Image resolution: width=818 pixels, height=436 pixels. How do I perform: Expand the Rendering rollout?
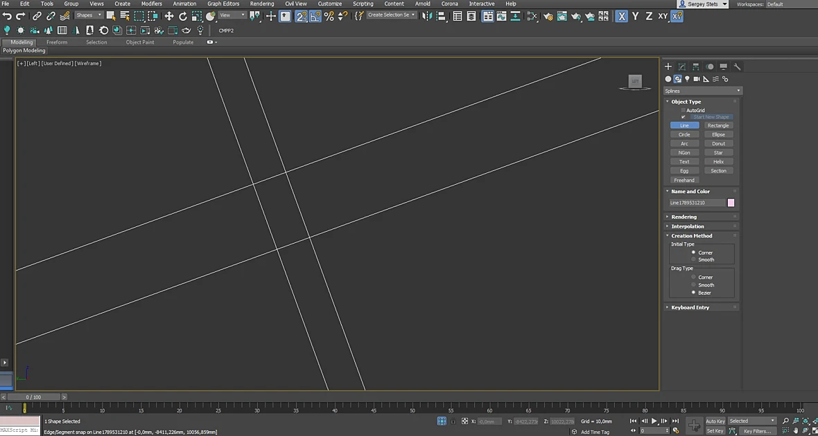tap(702, 217)
